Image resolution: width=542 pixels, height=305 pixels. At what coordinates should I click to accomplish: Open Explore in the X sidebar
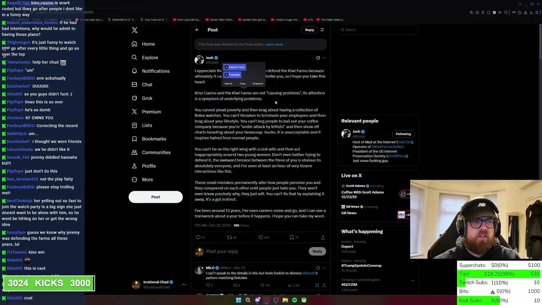coord(144,58)
